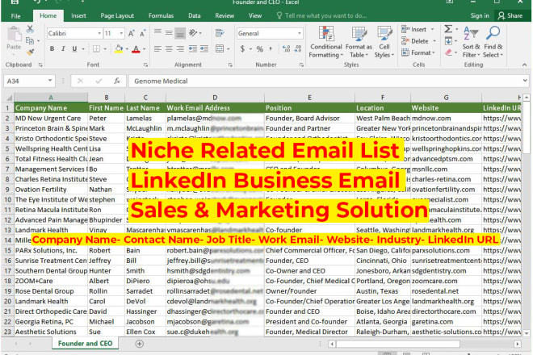Click the Orientation text angle icon
533x355 pixels.
[x=193, y=32]
